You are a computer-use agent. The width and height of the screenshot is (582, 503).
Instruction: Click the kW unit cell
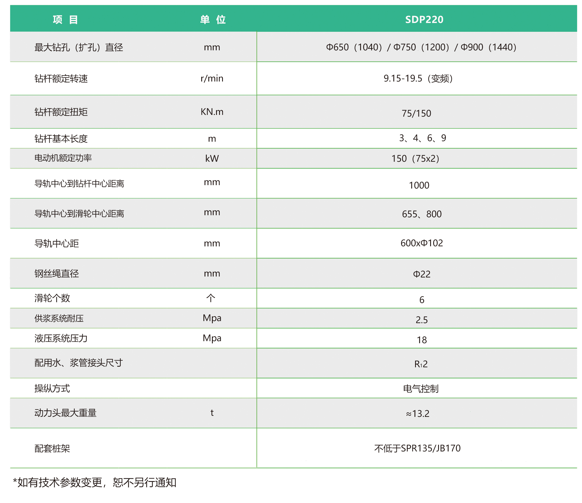(x=212, y=159)
